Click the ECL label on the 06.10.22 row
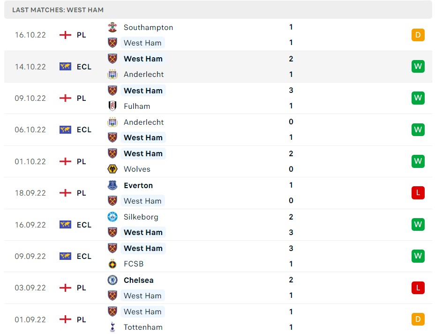 click(84, 129)
